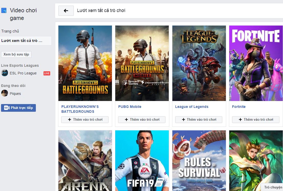Select Lướt xem tất cả trò menu item
The image size is (283, 191).
point(26,41)
